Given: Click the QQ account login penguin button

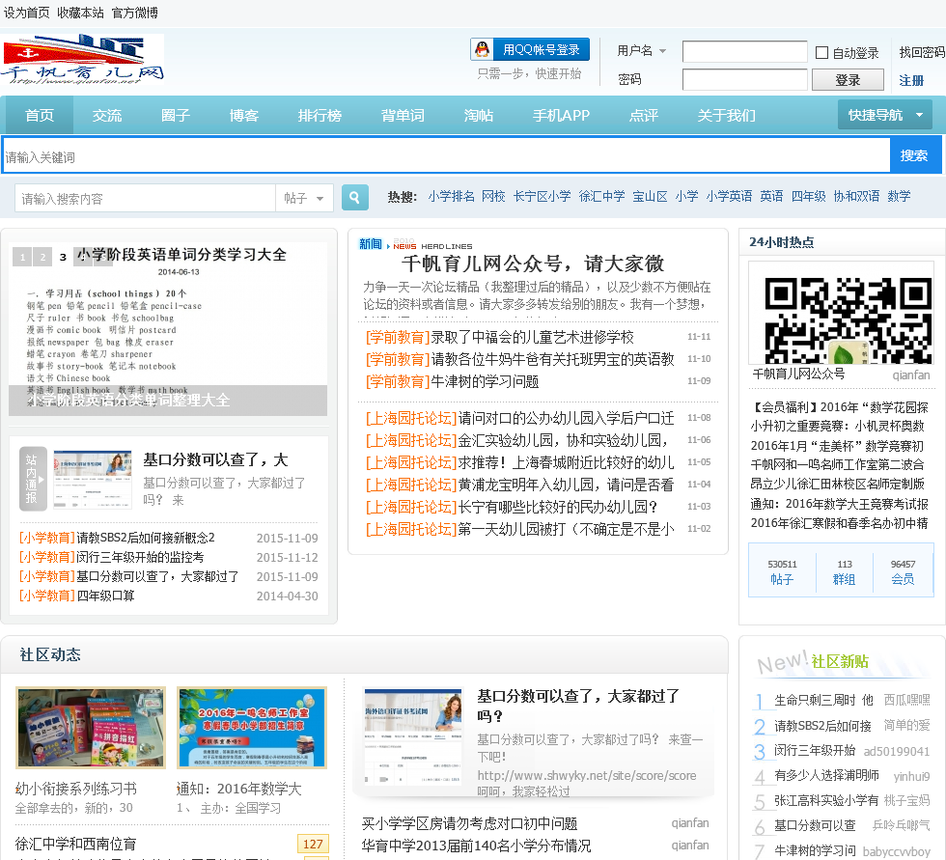Looking at the screenshot, I should tap(530, 50).
